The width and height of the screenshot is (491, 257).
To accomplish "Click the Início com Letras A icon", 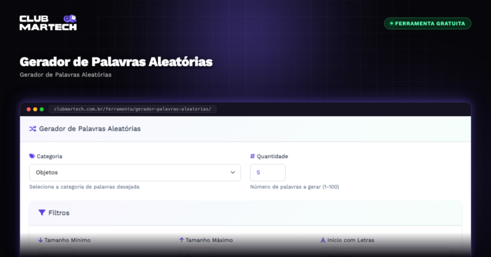I will pyautogui.click(x=323, y=240).
